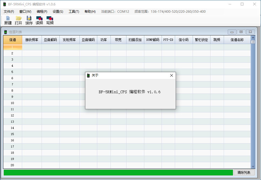Minimize the 信道列表 child window
This screenshot has height=180, width=261.
click(232, 32)
